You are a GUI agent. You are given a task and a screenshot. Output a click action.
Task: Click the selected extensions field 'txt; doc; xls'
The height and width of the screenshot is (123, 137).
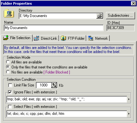[x=67, y=114]
